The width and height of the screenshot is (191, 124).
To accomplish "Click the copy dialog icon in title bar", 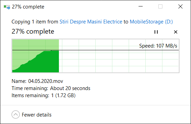I will pyautogui.click(x=7, y=7).
